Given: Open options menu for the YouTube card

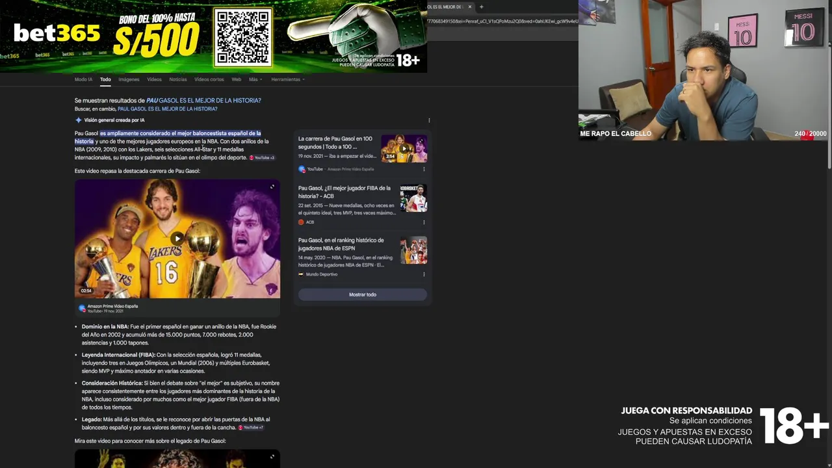Looking at the screenshot, I should 424,169.
